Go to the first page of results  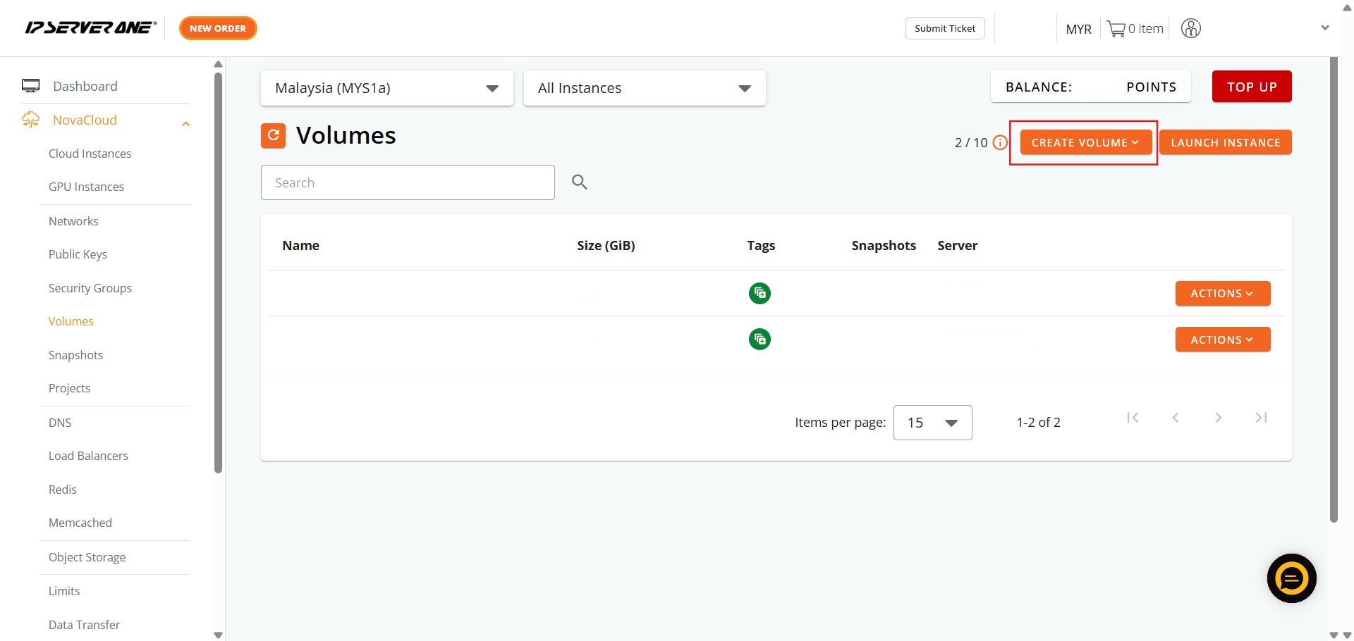[1133, 418]
